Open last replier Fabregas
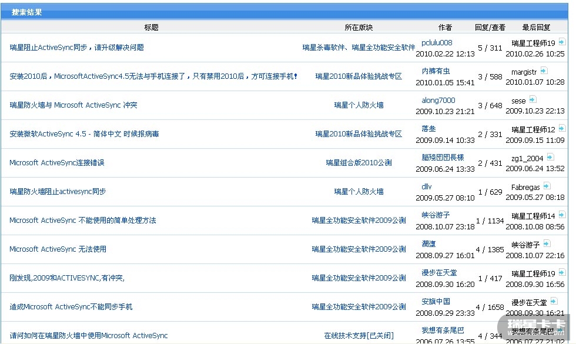The height and width of the screenshot is (344, 576). pos(525,187)
